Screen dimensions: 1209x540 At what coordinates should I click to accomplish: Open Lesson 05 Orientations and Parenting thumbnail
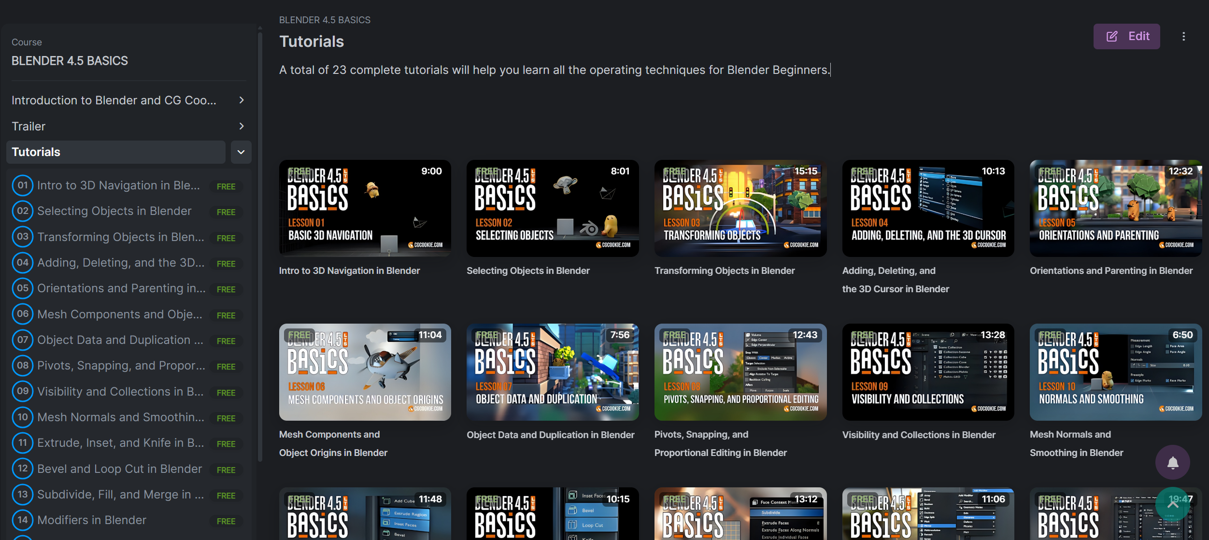[1116, 209]
